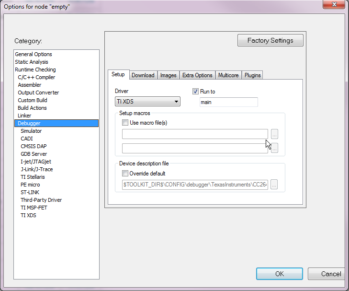Browse for first macro file
Screen dimensions: 349x291
coord(274,134)
